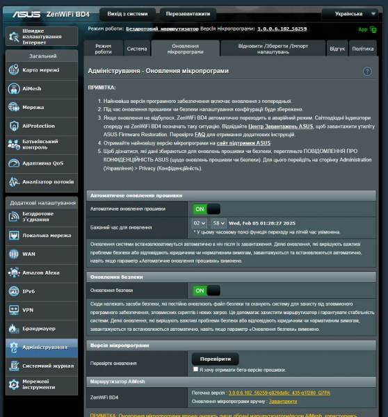This screenshot has height=417, width=388.
Task: Click the Локальна мережа LAN icon
Action: (14, 236)
